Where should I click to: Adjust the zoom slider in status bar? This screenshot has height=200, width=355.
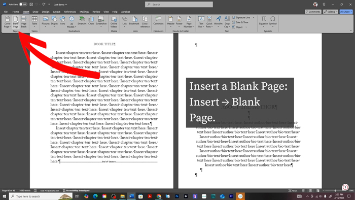[336, 191]
